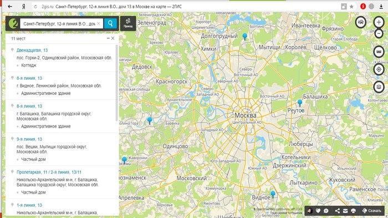388x218 pixels.
Task: Click the Скачать download button
Action: 372,211
